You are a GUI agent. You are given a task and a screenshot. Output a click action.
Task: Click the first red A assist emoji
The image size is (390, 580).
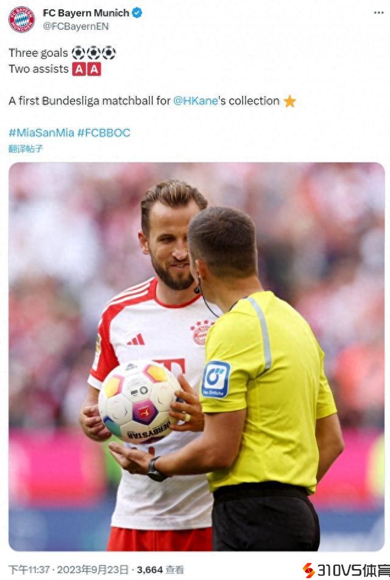(79, 69)
